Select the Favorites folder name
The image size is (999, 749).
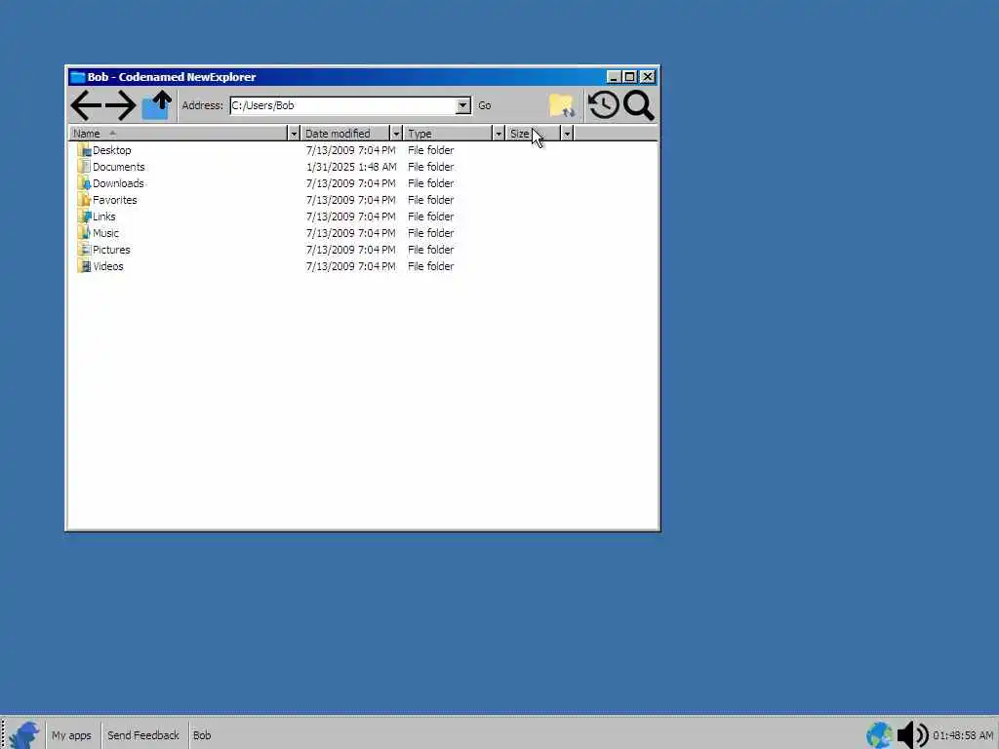[115, 200]
